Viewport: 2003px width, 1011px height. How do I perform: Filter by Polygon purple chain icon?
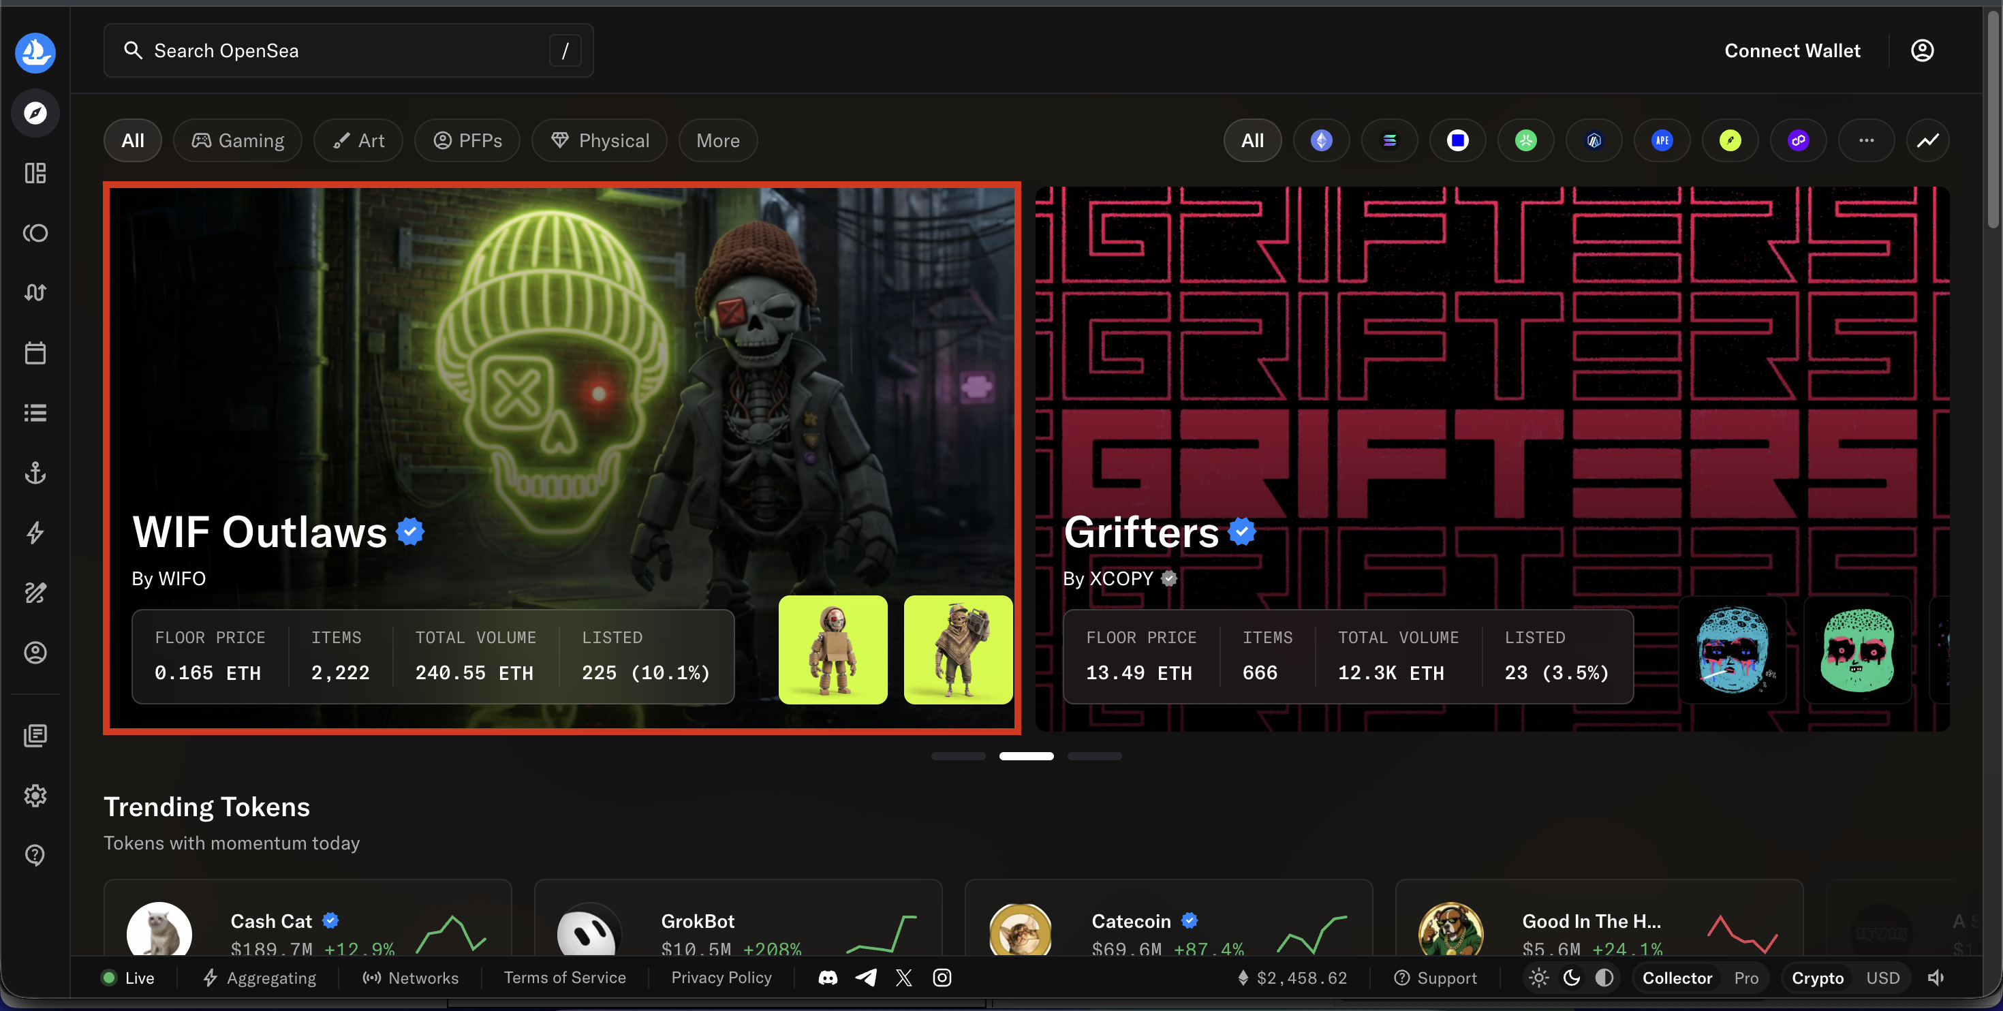tap(1799, 140)
